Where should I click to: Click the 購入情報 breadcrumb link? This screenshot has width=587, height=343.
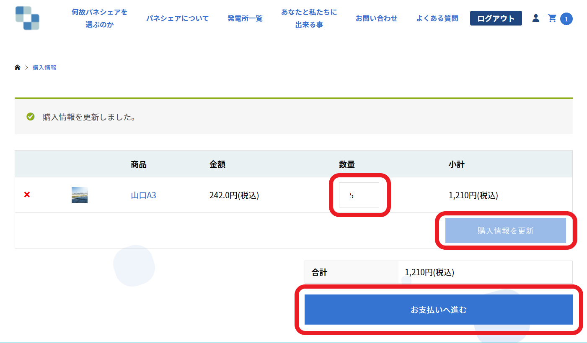44,68
